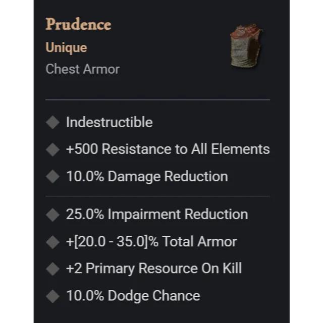Select the 25.0% Impairment Reduction stat
This screenshot has height=323, width=323.
[x=157, y=214]
